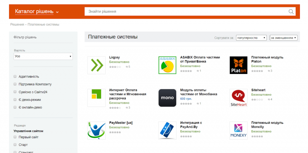Viewport: 308px width, 153px height.
Task: Open the Liqpay solution title link
Action: pos(115,57)
